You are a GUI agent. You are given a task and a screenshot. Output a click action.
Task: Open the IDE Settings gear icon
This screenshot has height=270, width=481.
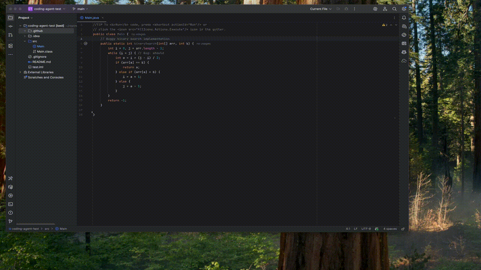(x=403, y=9)
